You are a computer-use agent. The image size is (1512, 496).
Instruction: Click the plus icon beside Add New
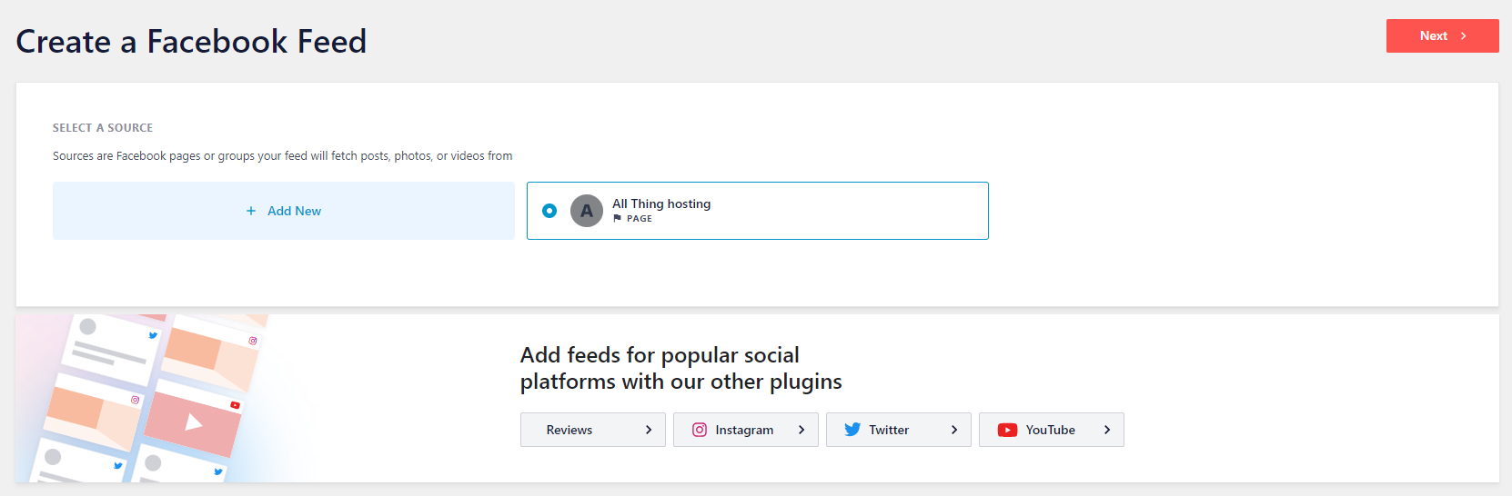[251, 211]
